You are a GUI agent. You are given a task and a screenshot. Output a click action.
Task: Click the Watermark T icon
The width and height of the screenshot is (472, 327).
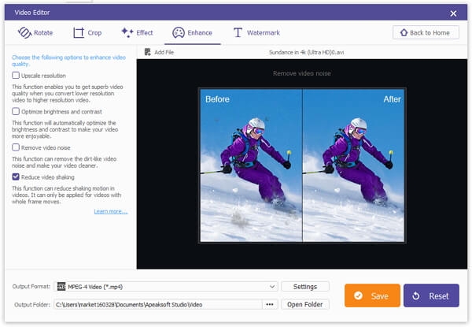click(x=238, y=32)
